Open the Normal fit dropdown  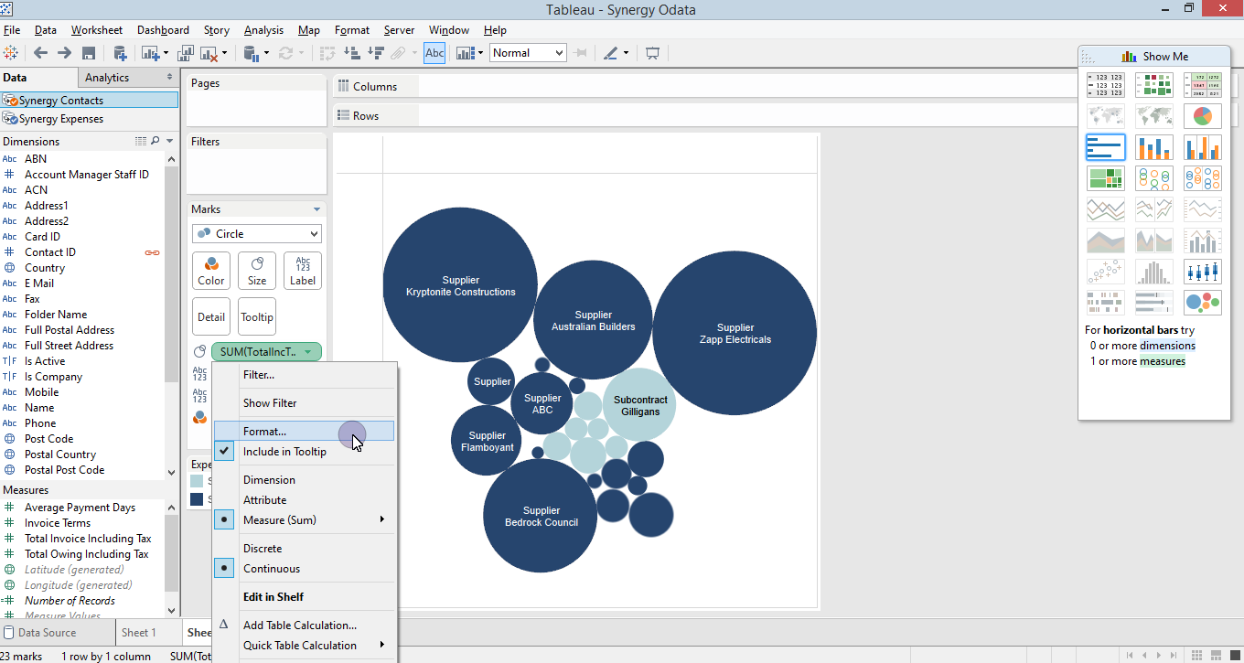click(x=528, y=53)
